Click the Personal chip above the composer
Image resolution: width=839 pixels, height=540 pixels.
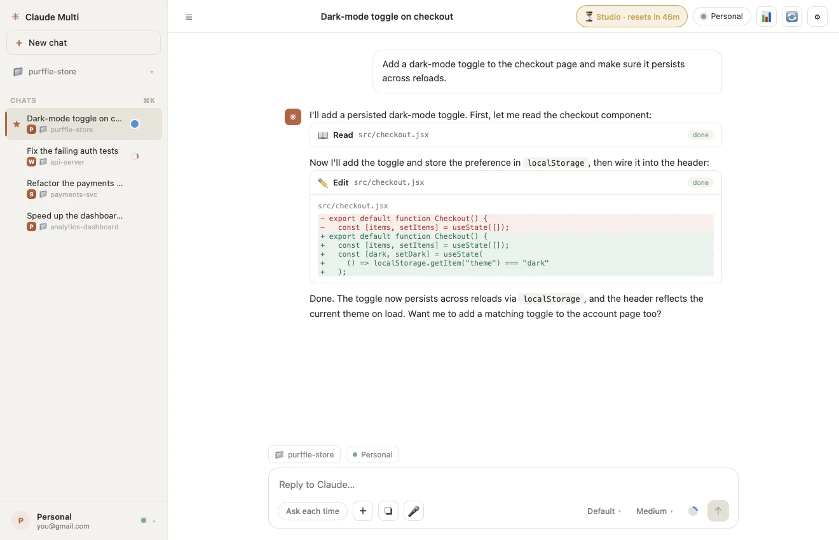tap(372, 454)
